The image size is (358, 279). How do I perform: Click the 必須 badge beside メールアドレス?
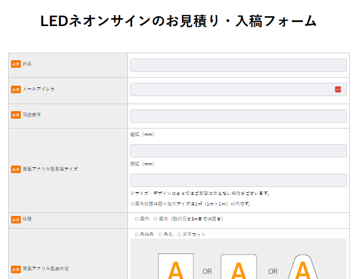[x=16, y=90]
